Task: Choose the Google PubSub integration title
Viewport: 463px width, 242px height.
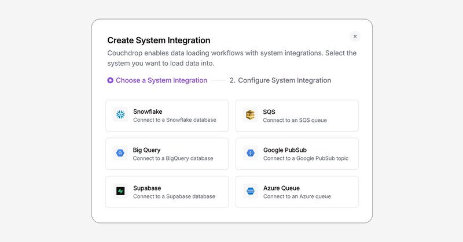Action: tap(285, 150)
